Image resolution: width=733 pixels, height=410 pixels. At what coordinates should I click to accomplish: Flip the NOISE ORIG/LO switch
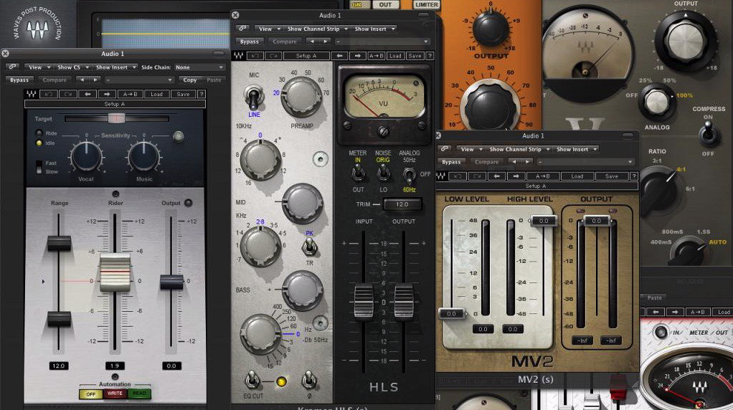coord(383,174)
